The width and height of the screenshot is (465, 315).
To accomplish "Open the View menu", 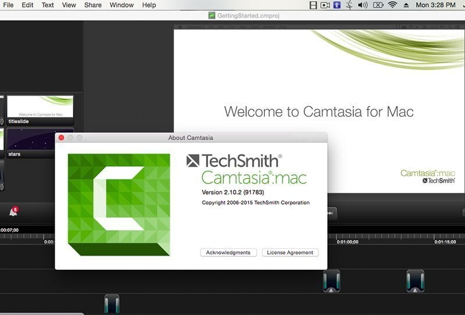I will (69, 5).
